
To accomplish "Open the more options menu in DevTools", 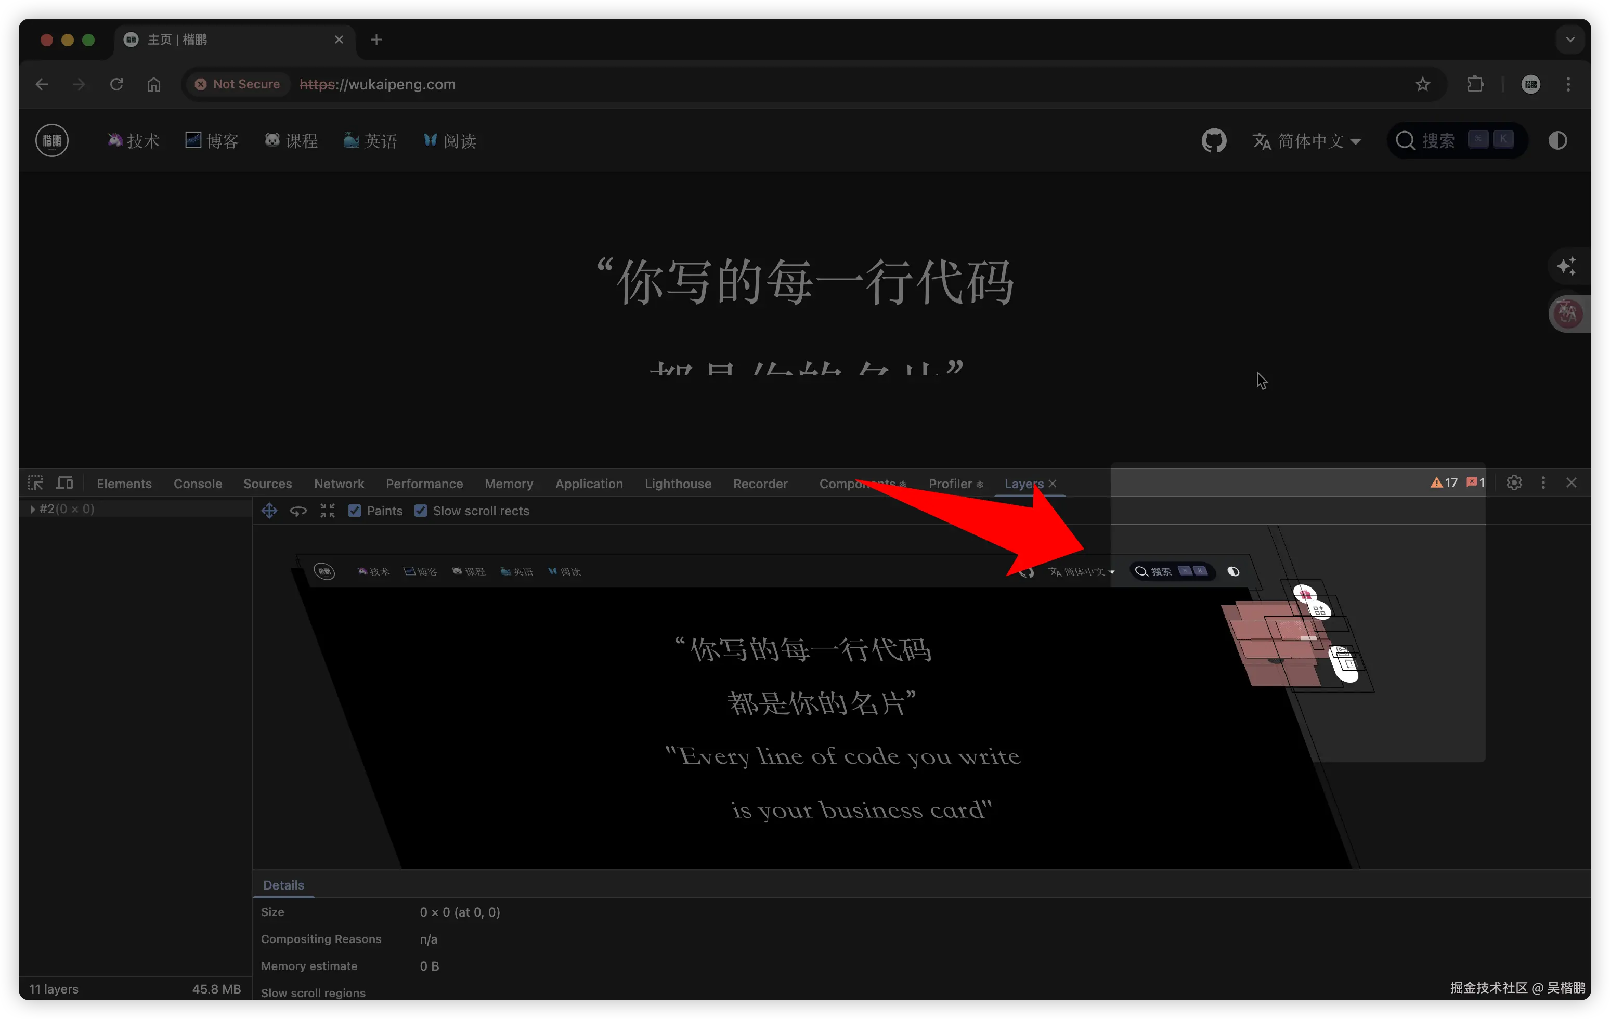I will (1542, 482).
